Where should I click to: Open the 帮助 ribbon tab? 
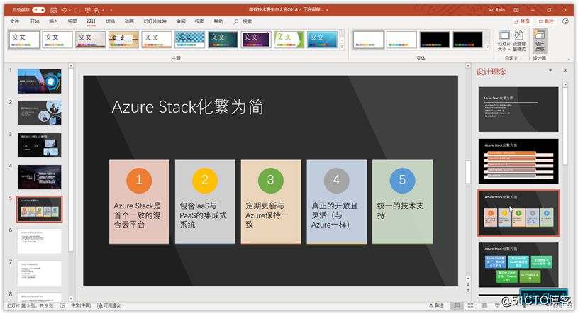point(218,22)
